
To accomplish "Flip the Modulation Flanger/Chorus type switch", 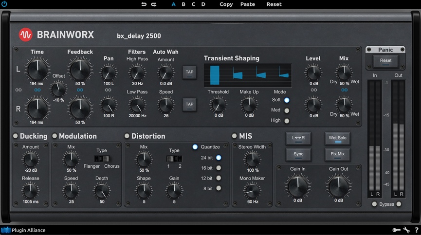I will 102,158.
